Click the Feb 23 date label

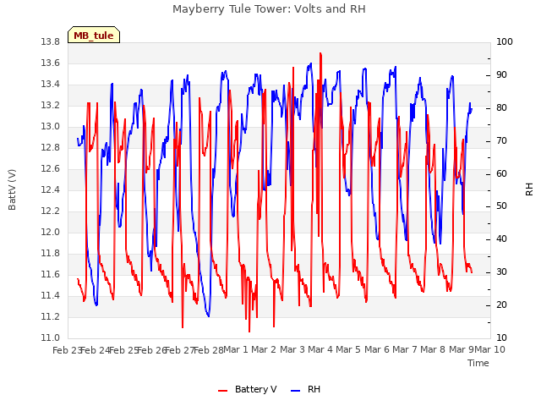point(68,350)
